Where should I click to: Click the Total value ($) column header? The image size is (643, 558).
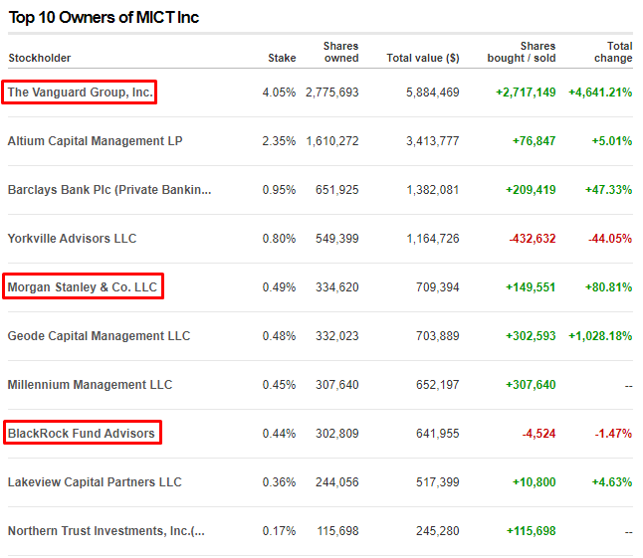point(423,58)
